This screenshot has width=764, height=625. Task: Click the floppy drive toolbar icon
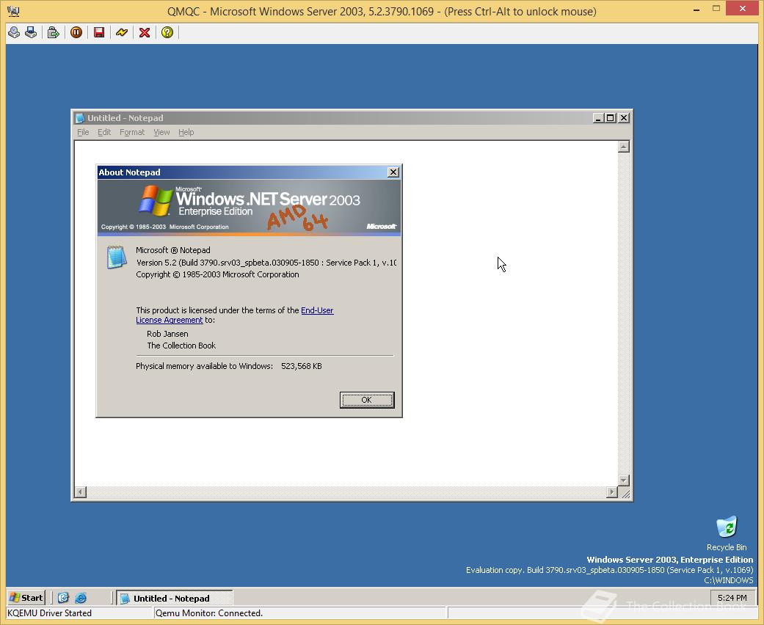31,32
